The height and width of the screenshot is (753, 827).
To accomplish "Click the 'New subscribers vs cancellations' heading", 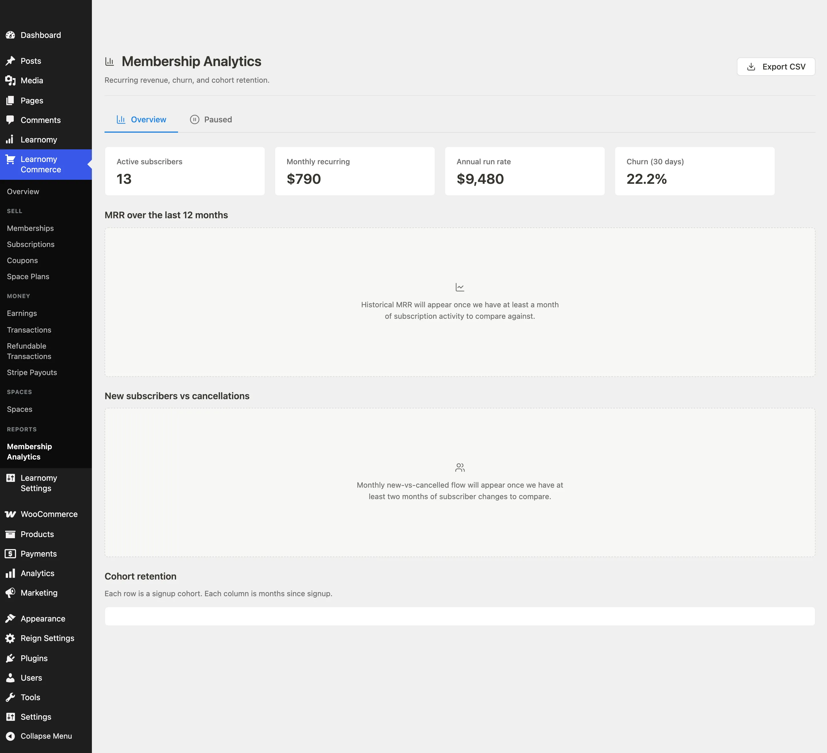I will pyautogui.click(x=177, y=396).
